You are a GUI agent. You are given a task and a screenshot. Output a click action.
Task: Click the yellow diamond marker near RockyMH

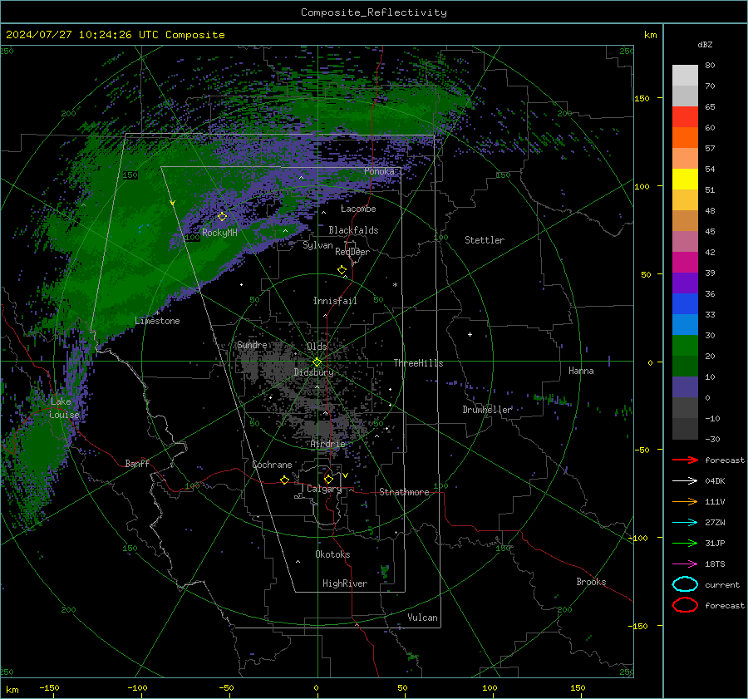pos(222,217)
